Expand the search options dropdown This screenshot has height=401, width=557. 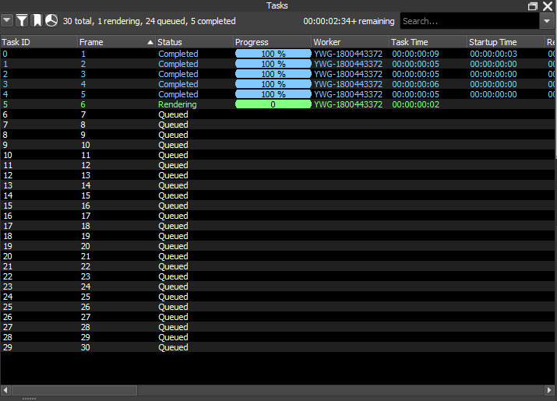pyautogui.click(x=547, y=21)
